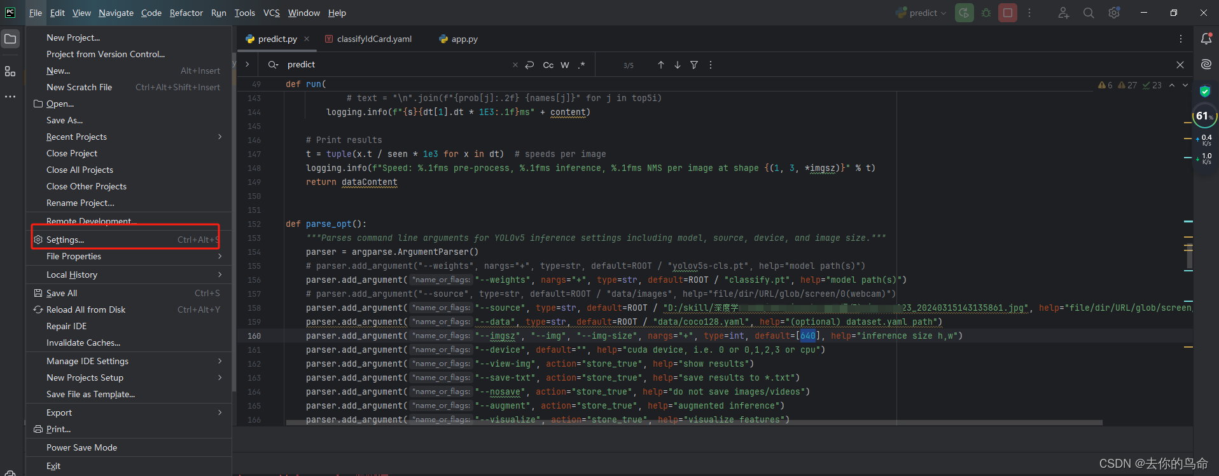Open the predict run configuration dropdown
Image resolution: width=1219 pixels, height=476 pixels.
tap(921, 13)
